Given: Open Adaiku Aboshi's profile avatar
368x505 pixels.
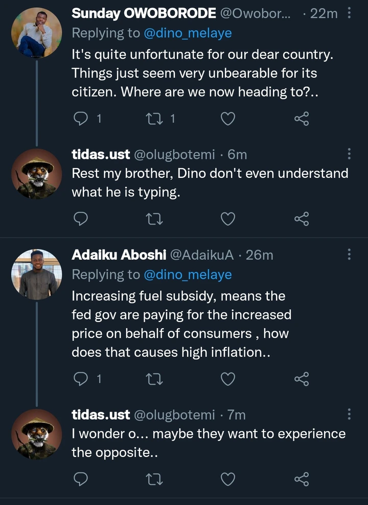Looking at the screenshot, I should tap(36, 274).
